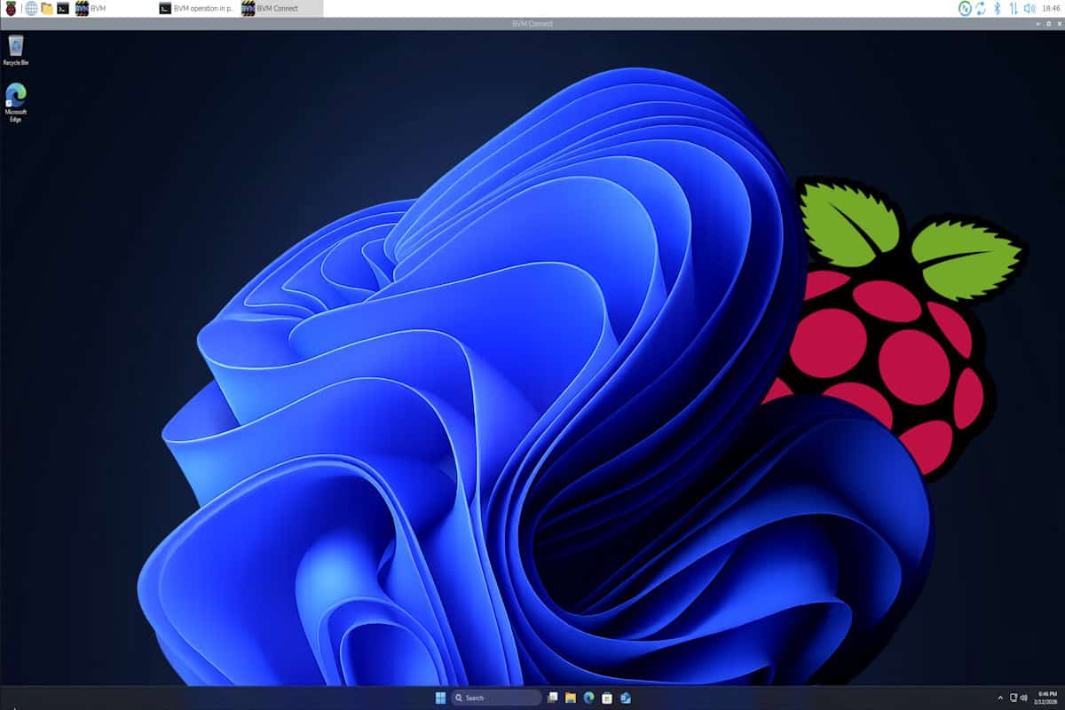Show hidden icons in Windows tray

point(1000,698)
